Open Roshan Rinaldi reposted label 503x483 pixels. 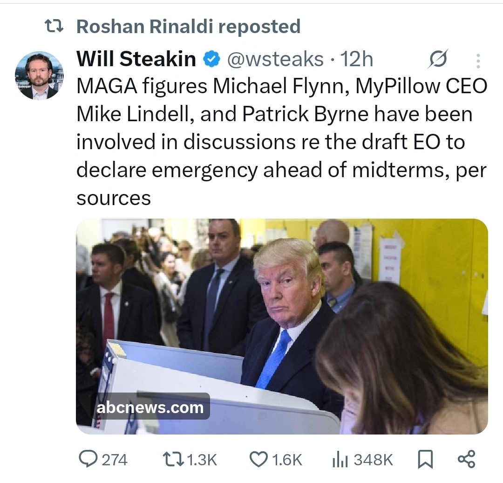tap(188, 27)
